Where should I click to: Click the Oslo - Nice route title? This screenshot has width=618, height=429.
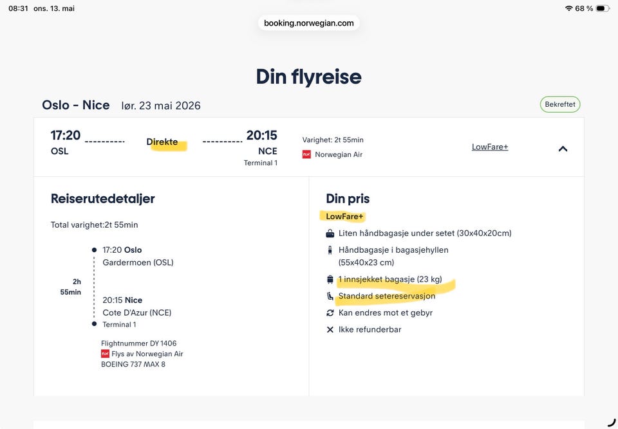click(76, 105)
